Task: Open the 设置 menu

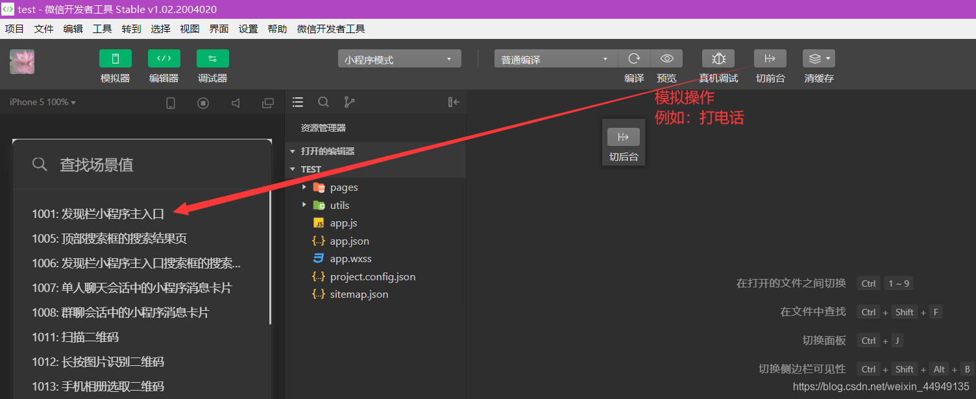Action: [x=248, y=29]
